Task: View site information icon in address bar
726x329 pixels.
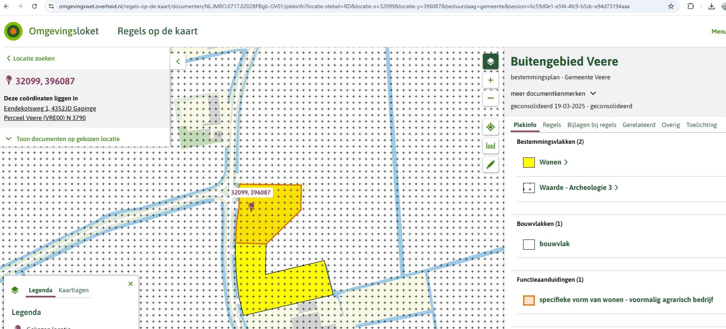Action: pyautogui.click(x=51, y=6)
